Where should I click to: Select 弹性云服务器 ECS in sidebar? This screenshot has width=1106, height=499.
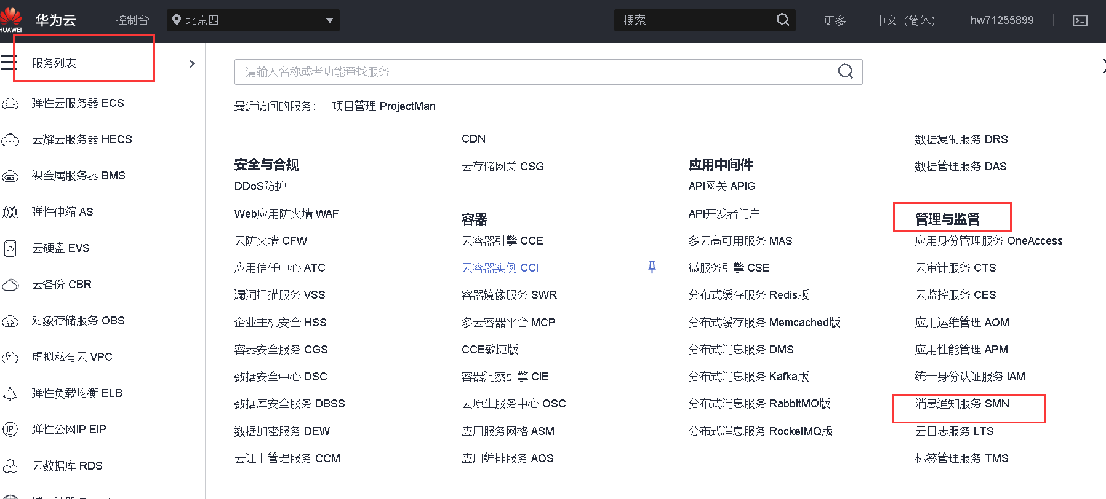pos(78,103)
